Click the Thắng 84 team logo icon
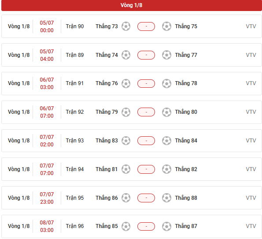 tap(166, 141)
